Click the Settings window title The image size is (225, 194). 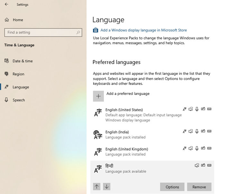[22, 5]
